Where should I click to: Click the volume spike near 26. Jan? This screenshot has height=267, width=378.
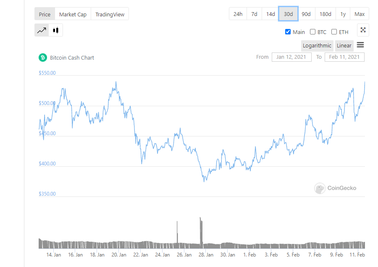click(177, 234)
